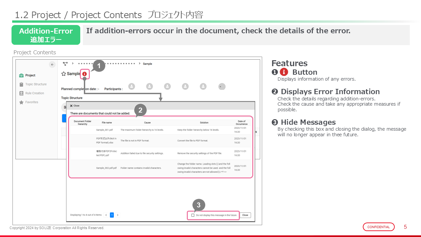
Task: Collapse the sidebar with the back arrow
Action: coord(52,65)
